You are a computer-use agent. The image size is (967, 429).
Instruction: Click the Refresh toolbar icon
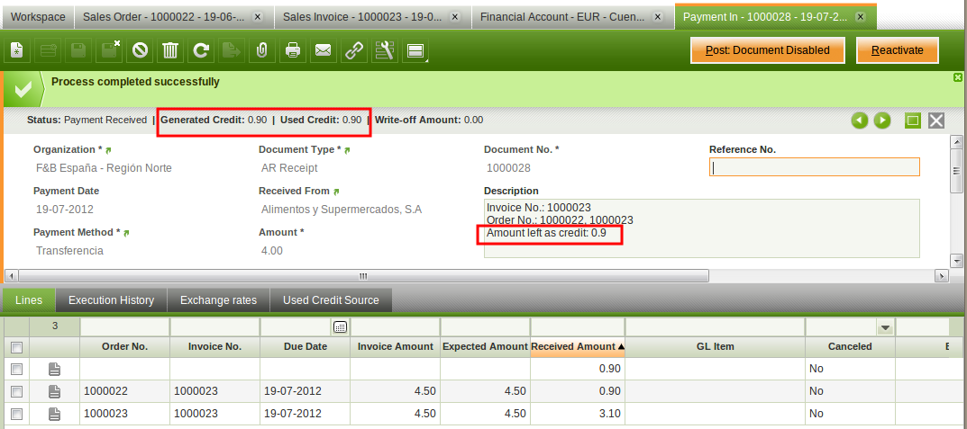click(x=201, y=50)
